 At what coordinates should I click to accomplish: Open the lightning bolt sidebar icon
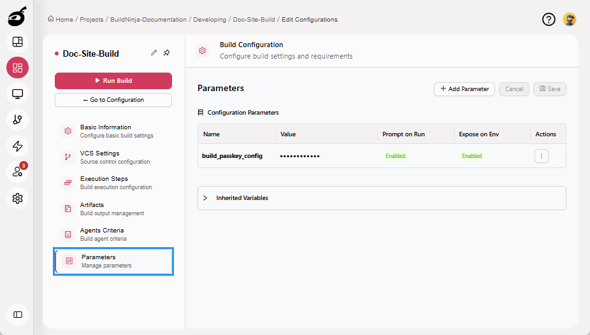18,146
